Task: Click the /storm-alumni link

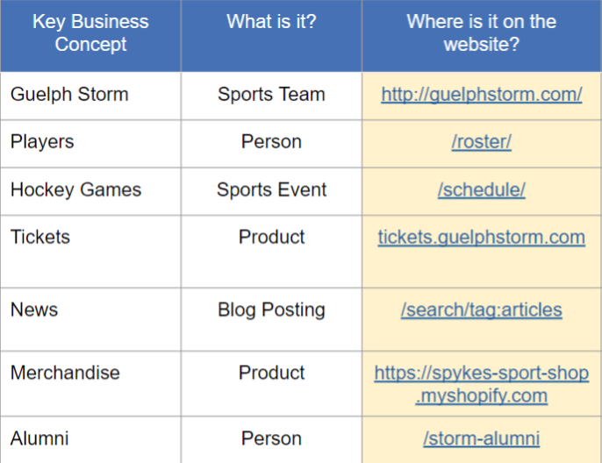Action: point(481,438)
